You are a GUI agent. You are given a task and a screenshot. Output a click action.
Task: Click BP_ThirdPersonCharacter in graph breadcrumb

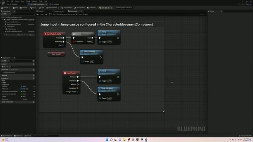tap(64, 14)
